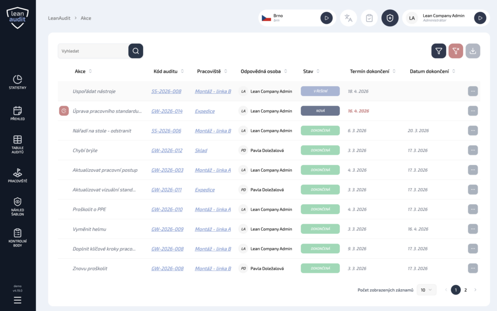Open options menu for Uspořádat nástroje row
The image size is (497, 311).
pyautogui.click(x=473, y=91)
